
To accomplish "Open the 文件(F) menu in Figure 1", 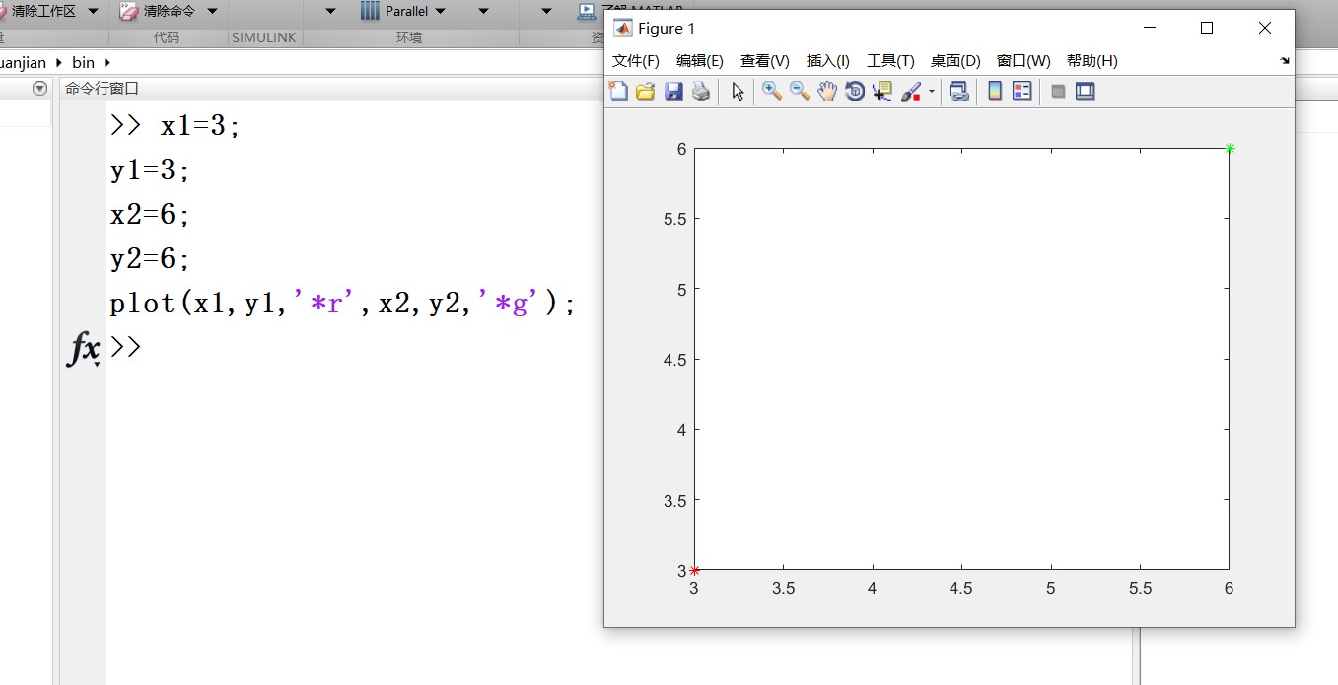I will [x=636, y=61].
